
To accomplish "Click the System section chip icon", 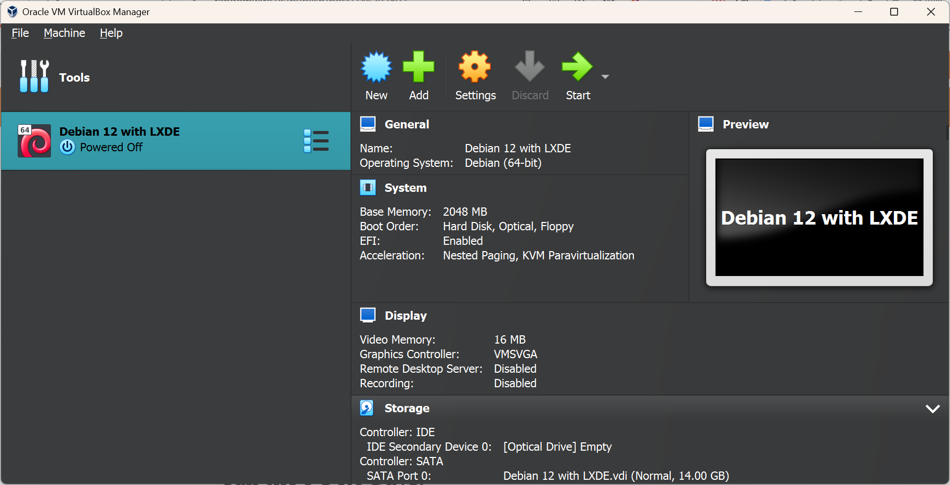I will [368, 188].
